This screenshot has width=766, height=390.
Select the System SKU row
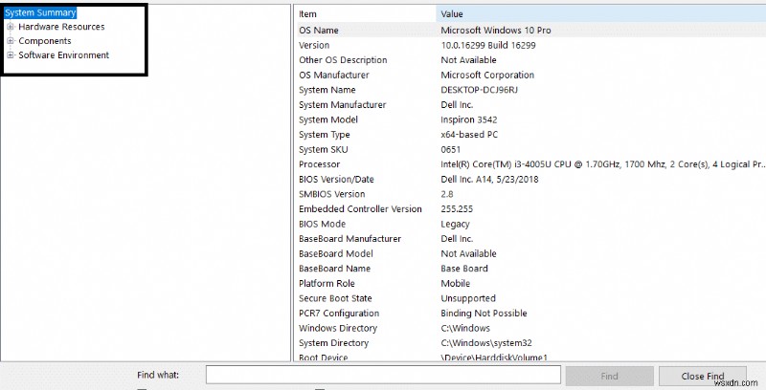[x=531, y=149]
